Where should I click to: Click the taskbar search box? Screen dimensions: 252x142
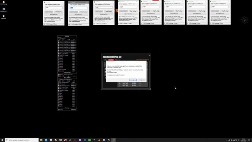pyautogui.click(x=22, y=140)
